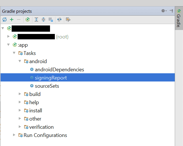Expand the build task group
The width and height of the screenshot is (183, 146).
tap(20, 94)
